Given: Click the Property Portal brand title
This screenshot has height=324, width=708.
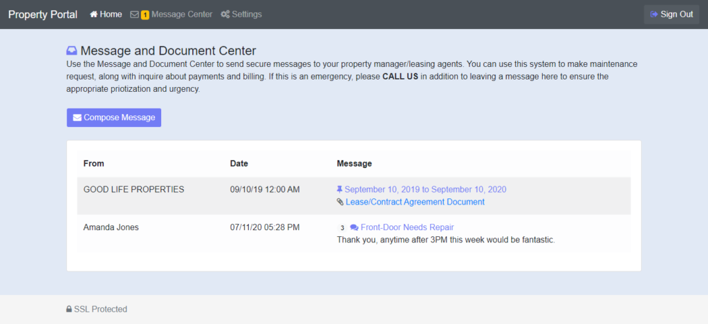Looking at the screenshot, I should [x=43, y=15].
